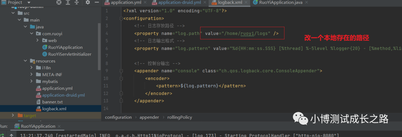The image size is (402, 137).
Task: Click the configuration breadcrumb
Action: (118, 117)
